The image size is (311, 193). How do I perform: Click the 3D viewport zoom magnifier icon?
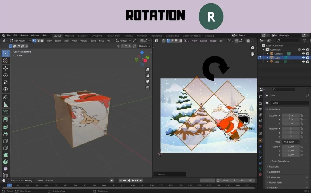(148, 69)
